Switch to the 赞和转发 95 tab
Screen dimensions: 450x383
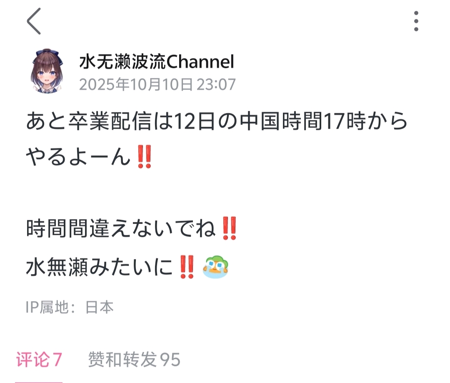134,359
